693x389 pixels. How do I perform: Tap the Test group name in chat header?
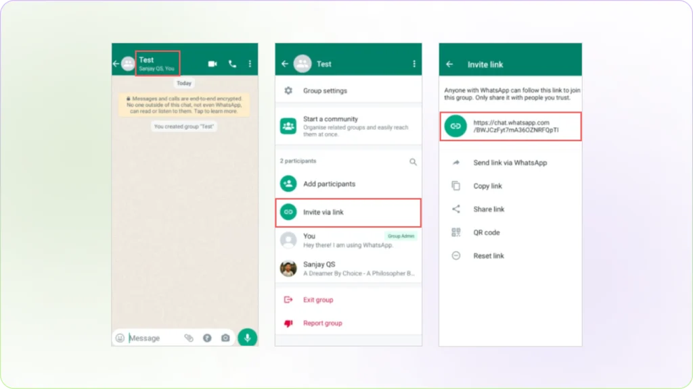(146, 60)
